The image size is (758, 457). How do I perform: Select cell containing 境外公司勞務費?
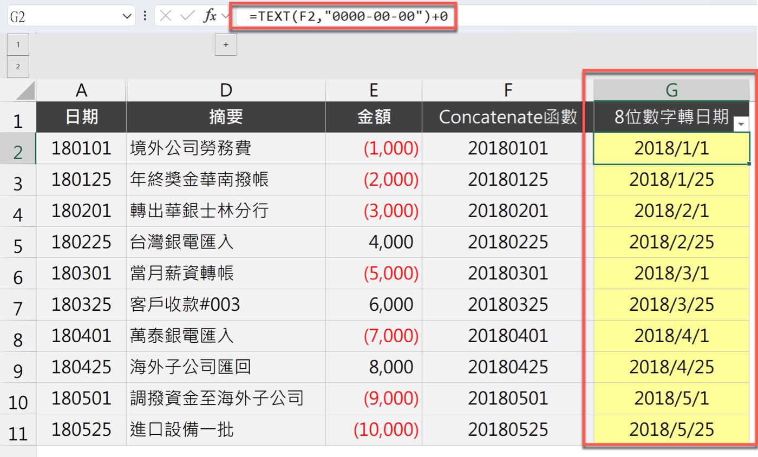[x=226, y=148]
